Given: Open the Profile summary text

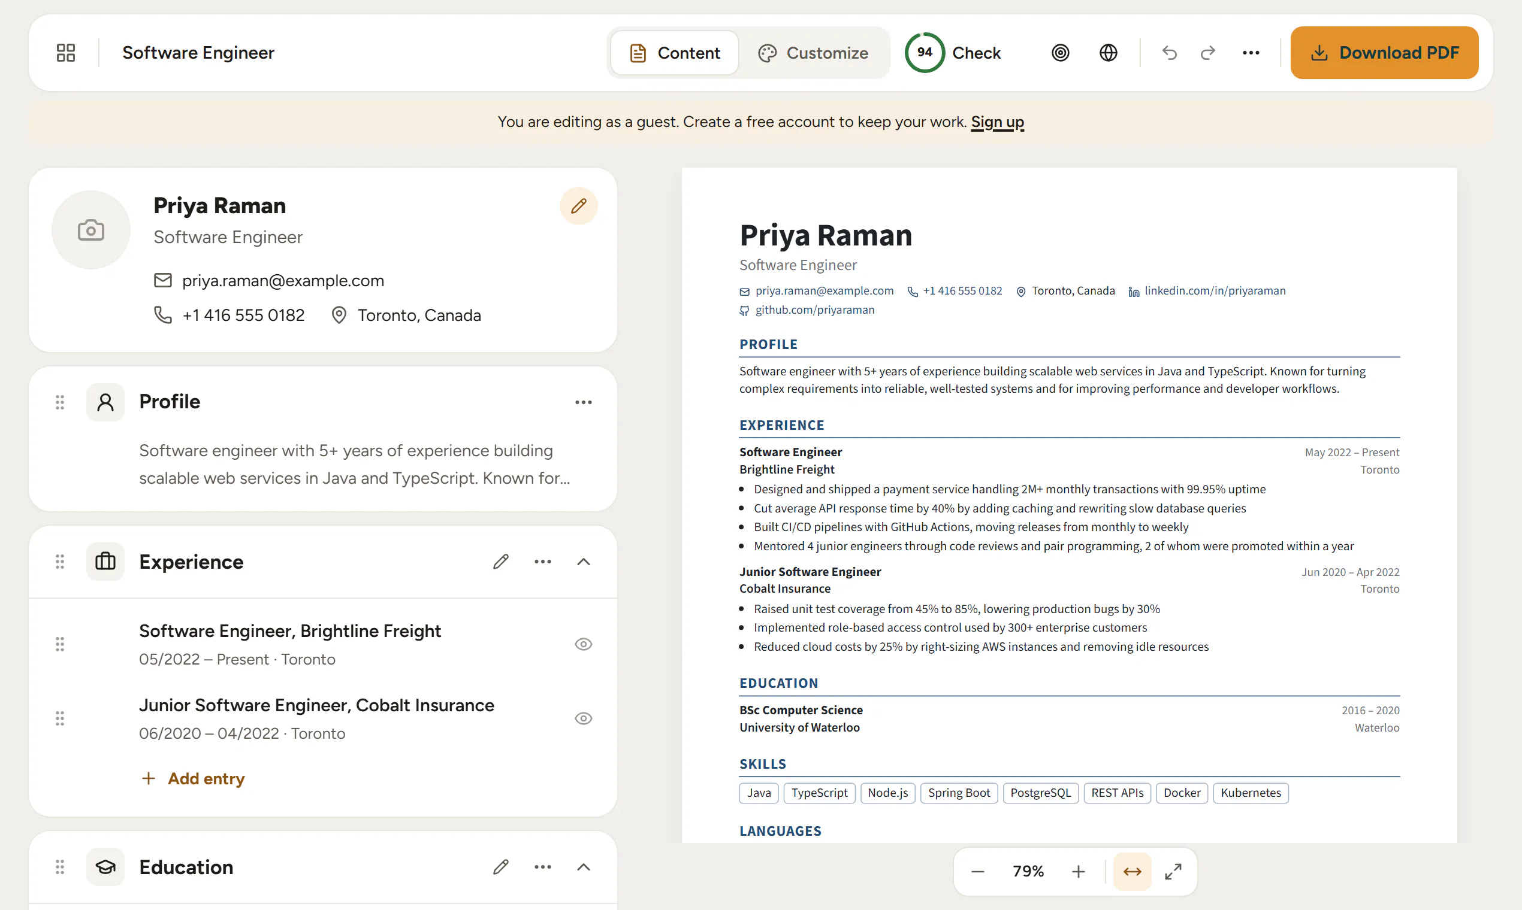Looking at the screenshot, I should (x=354, y=464).
